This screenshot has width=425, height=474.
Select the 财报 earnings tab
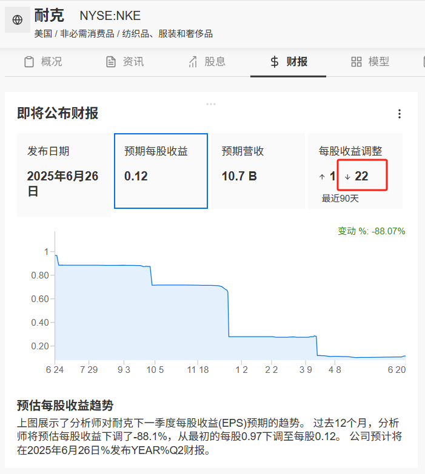pos(289,62)
